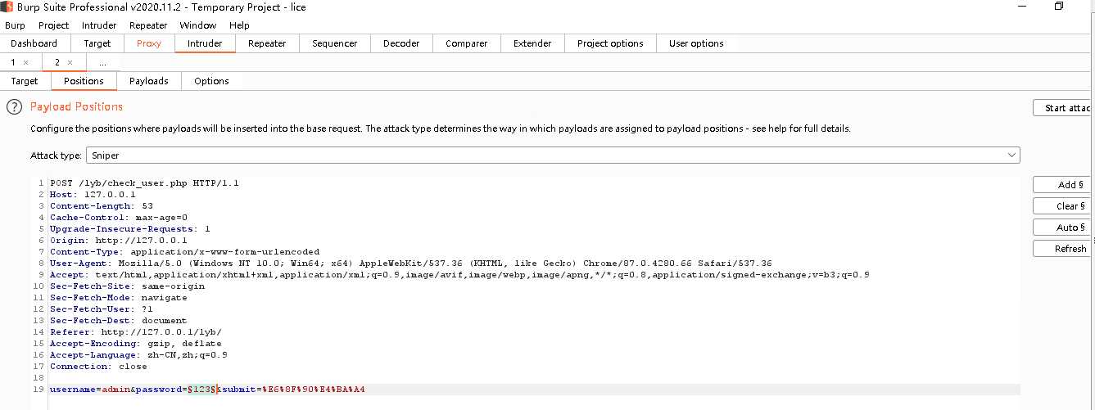Click the submit parameter encoded value
1095x410 pixels.
coord(313,390)
